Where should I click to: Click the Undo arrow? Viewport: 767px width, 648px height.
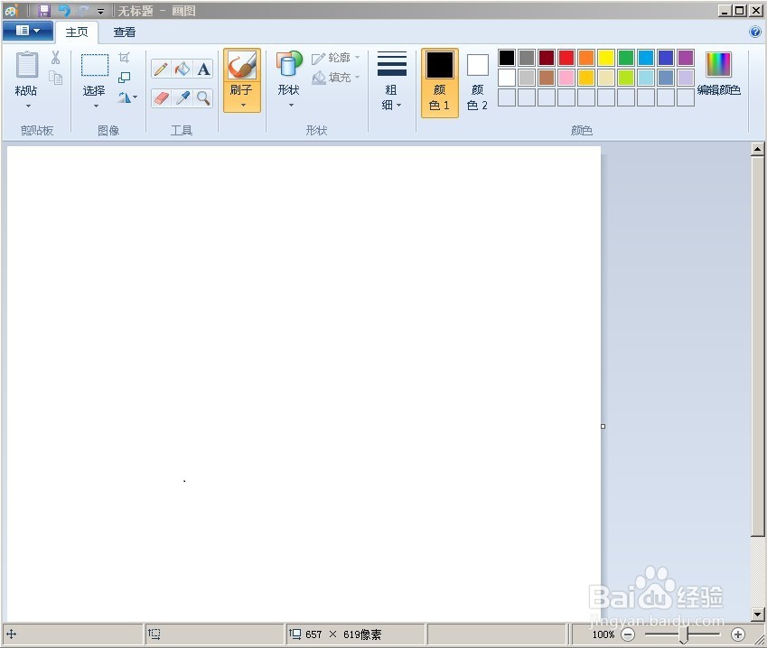(64, 10)
